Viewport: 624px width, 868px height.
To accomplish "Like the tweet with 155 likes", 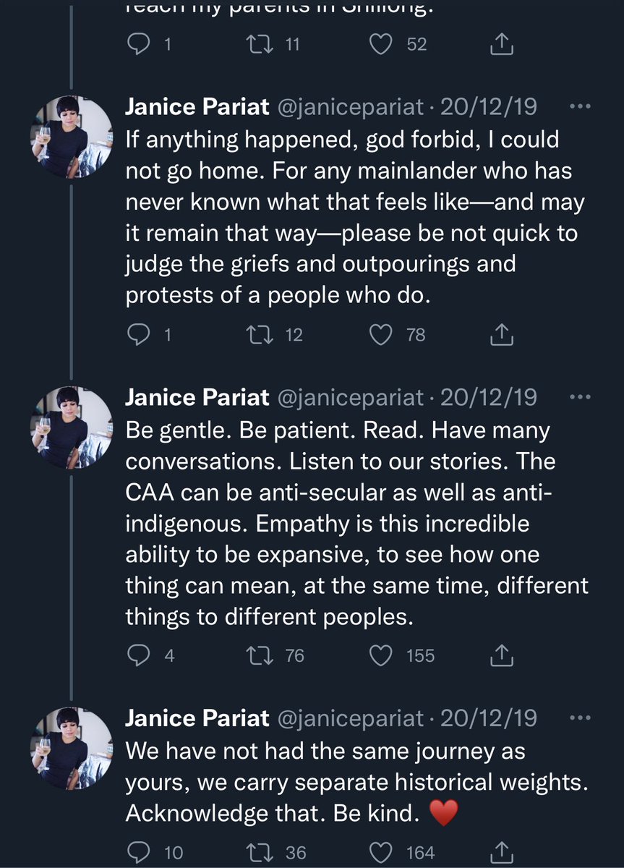I will (x=380, y=655).
